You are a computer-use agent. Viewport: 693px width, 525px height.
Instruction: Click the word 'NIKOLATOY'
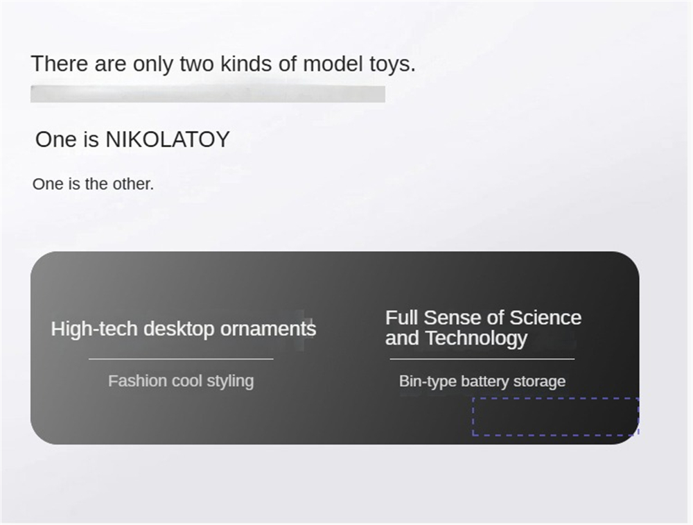click(x=168, y=139)
